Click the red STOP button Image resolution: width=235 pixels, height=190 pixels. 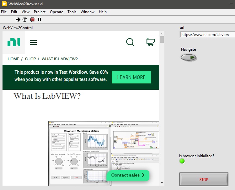pyautogui.click(x=204, y=179)
